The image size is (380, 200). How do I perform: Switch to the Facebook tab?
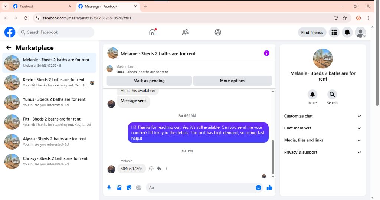42,7
